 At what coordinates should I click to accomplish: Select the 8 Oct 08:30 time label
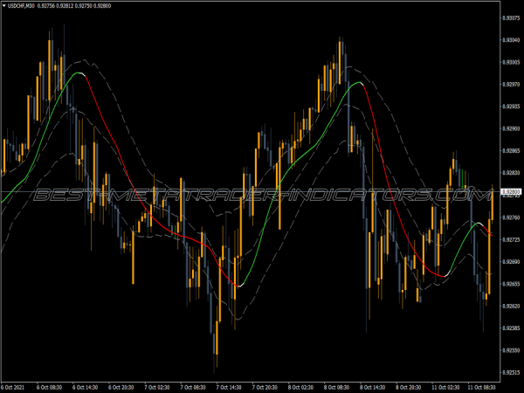pos(339,386)
